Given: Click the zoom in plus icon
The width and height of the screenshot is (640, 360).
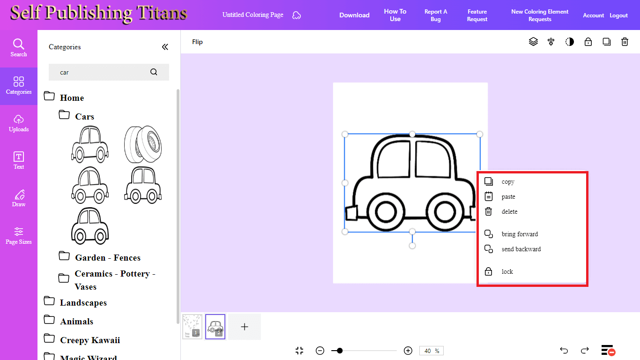Looking at the screenshot, I should click(408, 351).
